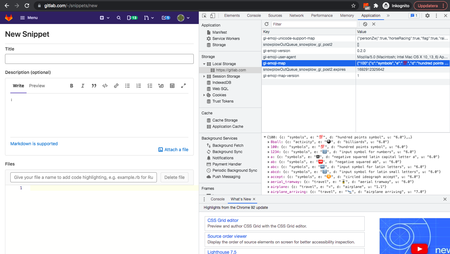The height and width of the screenshot is (254, 450).
Task: Focus the snippet Title input field
Action: click(x=99, y=59)
